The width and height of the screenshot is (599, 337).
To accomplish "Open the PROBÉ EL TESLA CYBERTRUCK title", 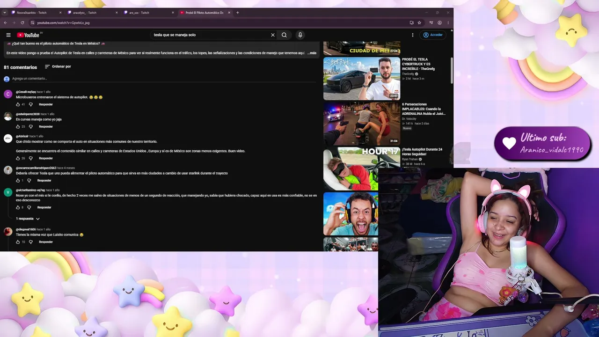I will coord(418,64).
